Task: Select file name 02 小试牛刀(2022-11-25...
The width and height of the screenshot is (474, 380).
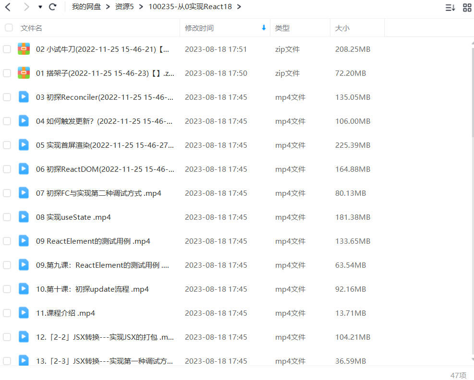Action: pyautogui.click(x=102, y=49)
